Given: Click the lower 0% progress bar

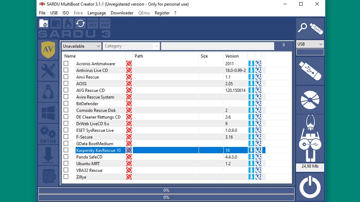Looking at the screenshot, I should pyautogui.click(x=166, y=197).
